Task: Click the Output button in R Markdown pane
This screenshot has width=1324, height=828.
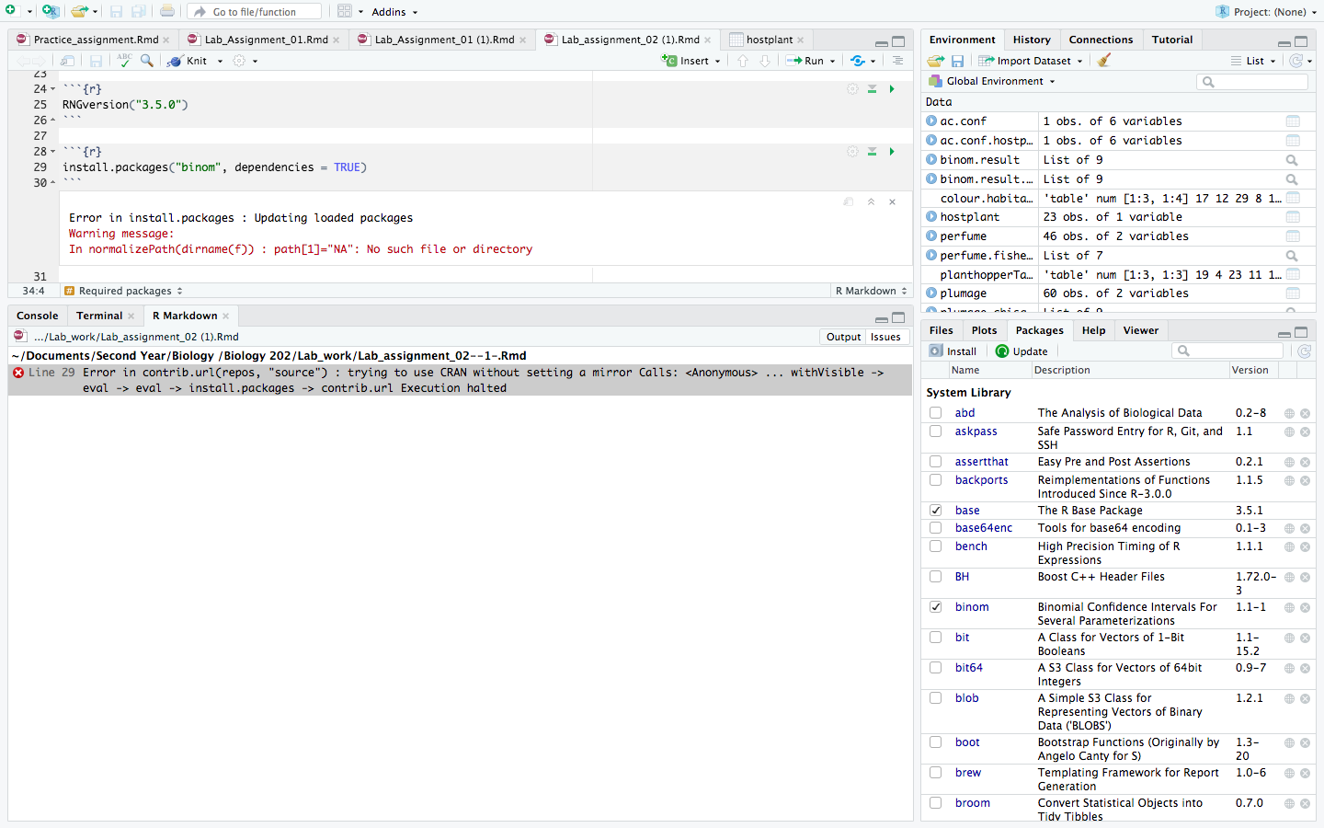Action: click(843, 337)
